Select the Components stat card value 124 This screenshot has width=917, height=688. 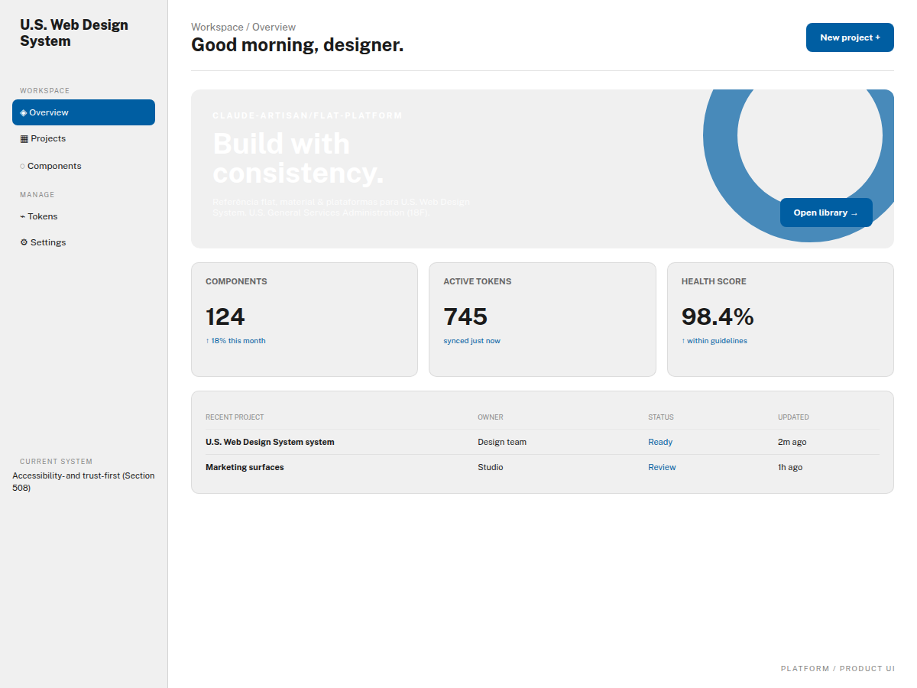[x=225, y=316]
